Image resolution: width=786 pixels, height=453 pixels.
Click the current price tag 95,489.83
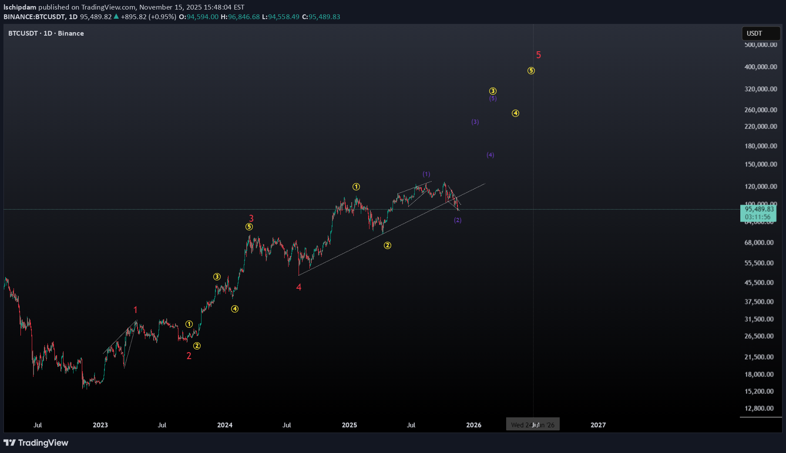pos(759,209)
